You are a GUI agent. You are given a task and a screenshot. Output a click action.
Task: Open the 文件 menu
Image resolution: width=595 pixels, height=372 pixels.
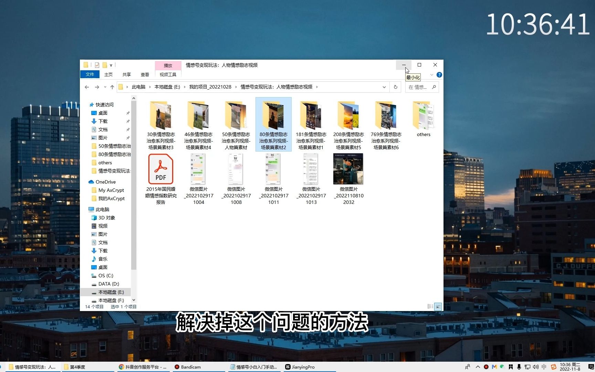(90, 74)
